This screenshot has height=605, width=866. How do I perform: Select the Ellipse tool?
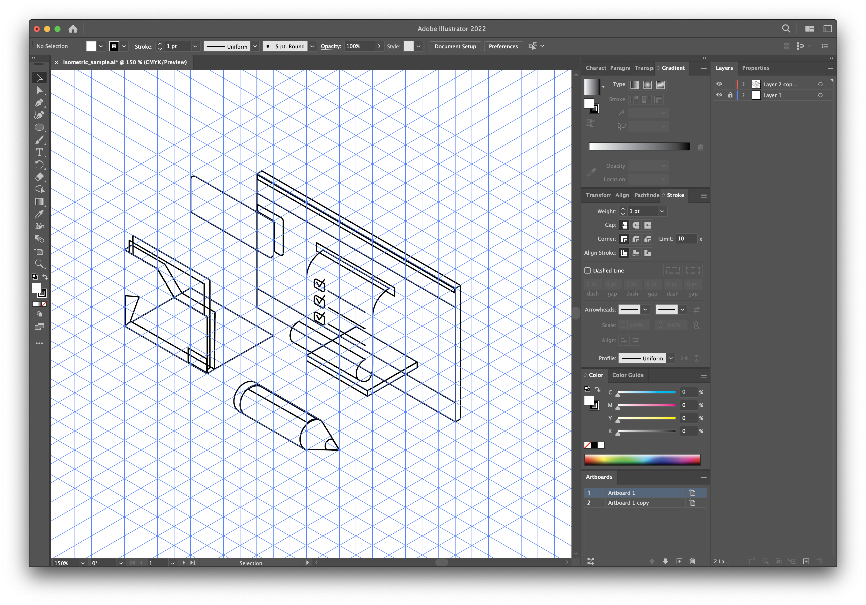click(39, 127)
